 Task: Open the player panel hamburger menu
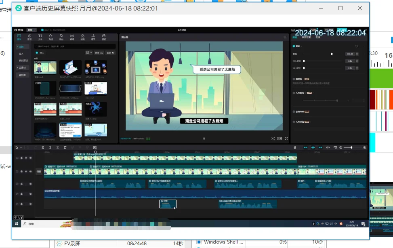coord(285,37)
